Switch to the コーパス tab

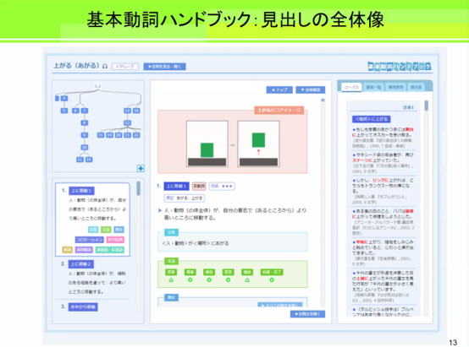point(351,87)
